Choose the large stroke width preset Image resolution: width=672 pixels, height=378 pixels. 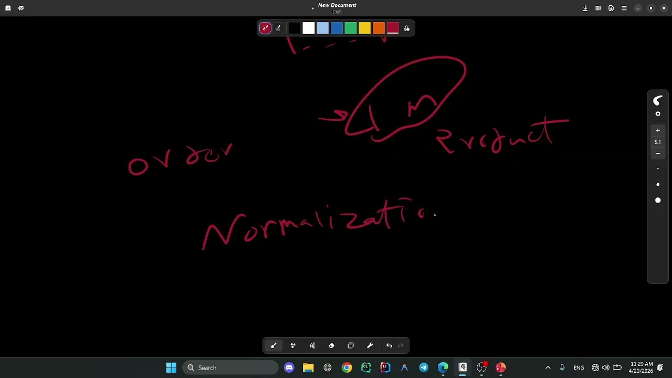tap(658, 201)
